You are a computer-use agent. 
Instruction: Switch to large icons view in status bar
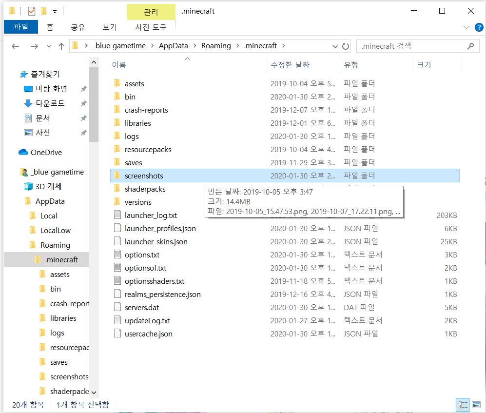pos(476,405)
